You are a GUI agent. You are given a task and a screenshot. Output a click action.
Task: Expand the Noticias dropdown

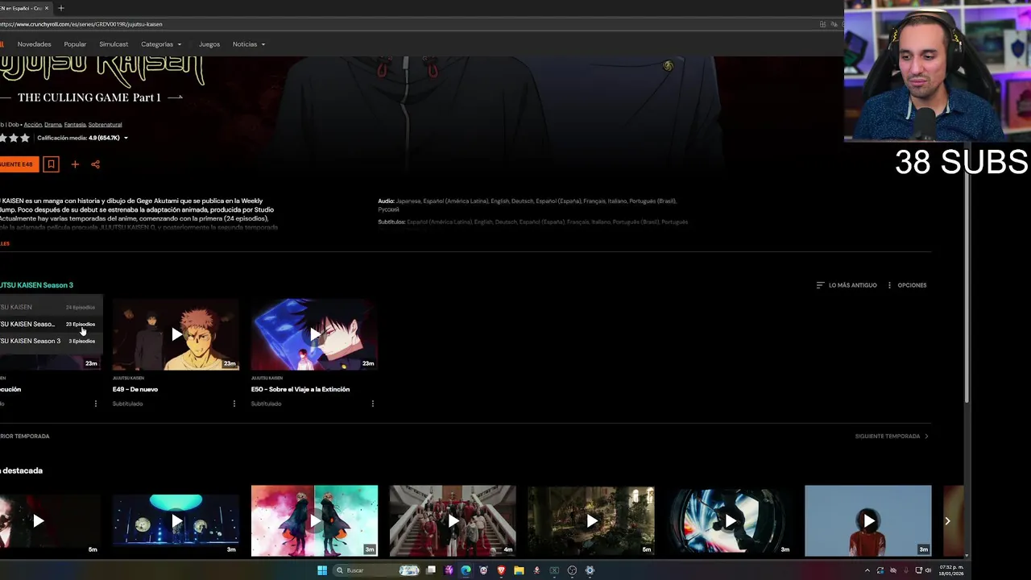(249, 44)
